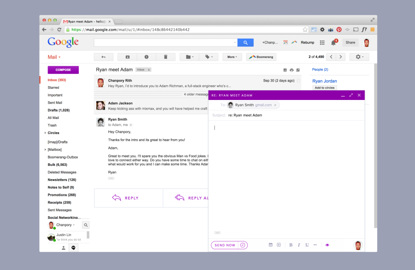The height and width of the screenshot is (270, 415).
Task: Apply bold formatting in compose
Action: 291,245
